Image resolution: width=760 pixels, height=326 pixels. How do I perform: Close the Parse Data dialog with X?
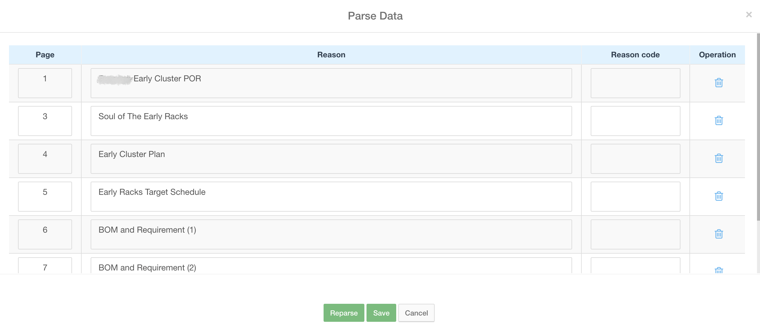tap(749, 15)
